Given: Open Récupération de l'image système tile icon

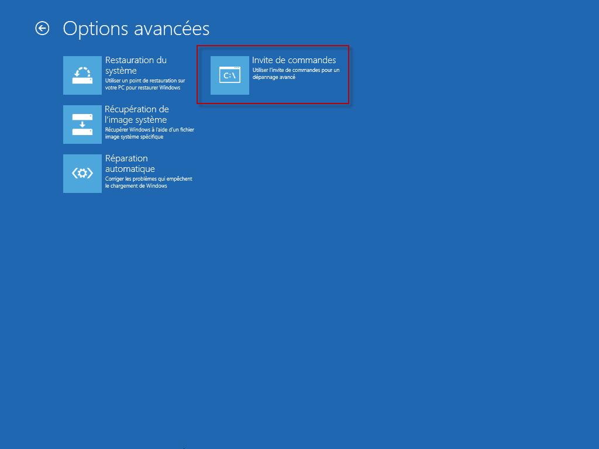Looking at the screenshot, I should (x=82, y=125).
